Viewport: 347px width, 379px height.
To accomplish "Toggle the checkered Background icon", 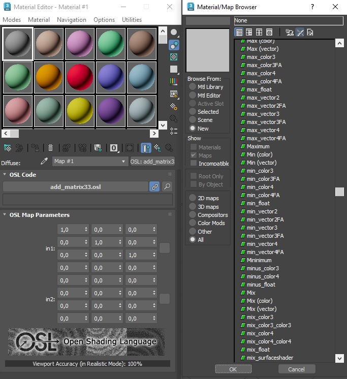I will pos(174,57).
